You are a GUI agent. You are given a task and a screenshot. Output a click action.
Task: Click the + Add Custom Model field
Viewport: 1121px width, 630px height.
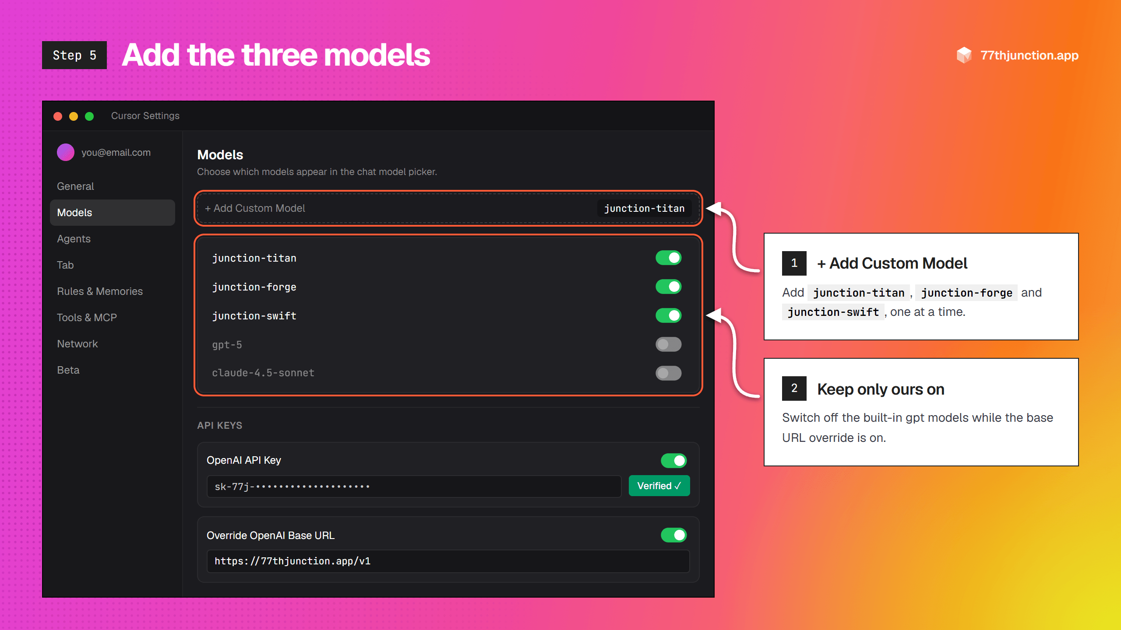click(448, 208)
